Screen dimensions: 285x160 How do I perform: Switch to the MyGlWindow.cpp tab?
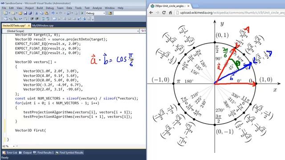click(x=43, y=26)
